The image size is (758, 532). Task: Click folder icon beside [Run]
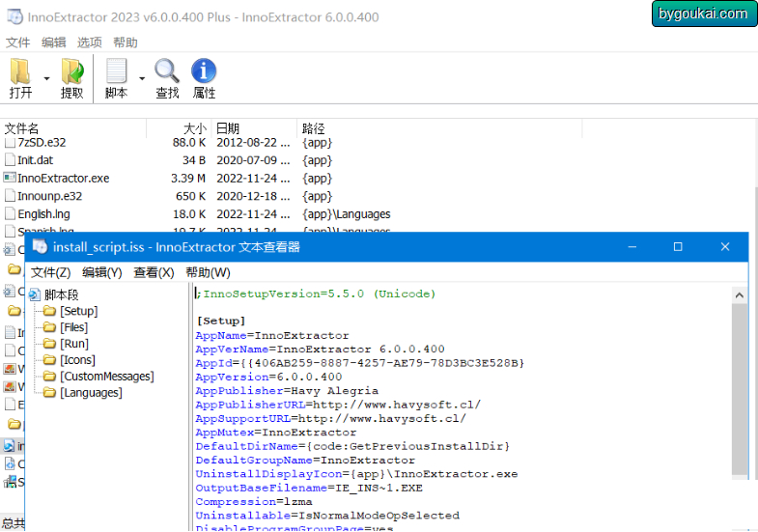[49, 344]
